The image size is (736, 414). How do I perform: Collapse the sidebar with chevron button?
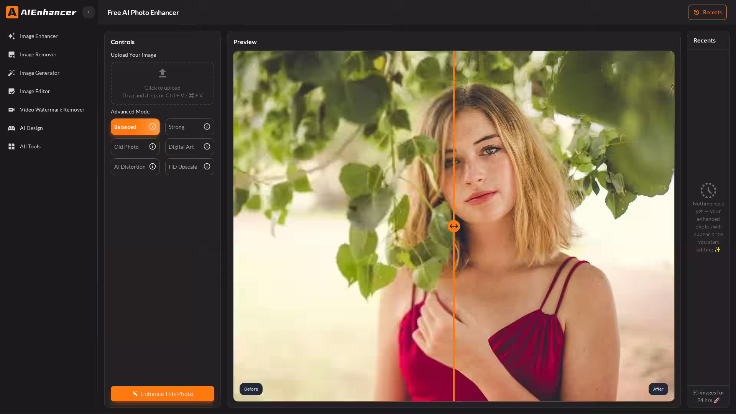(89, 12)
